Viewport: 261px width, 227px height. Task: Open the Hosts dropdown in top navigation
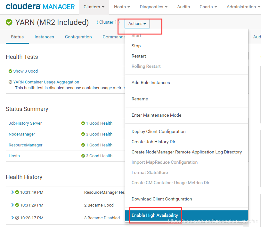pyautogui.click(x=122, y=7)
